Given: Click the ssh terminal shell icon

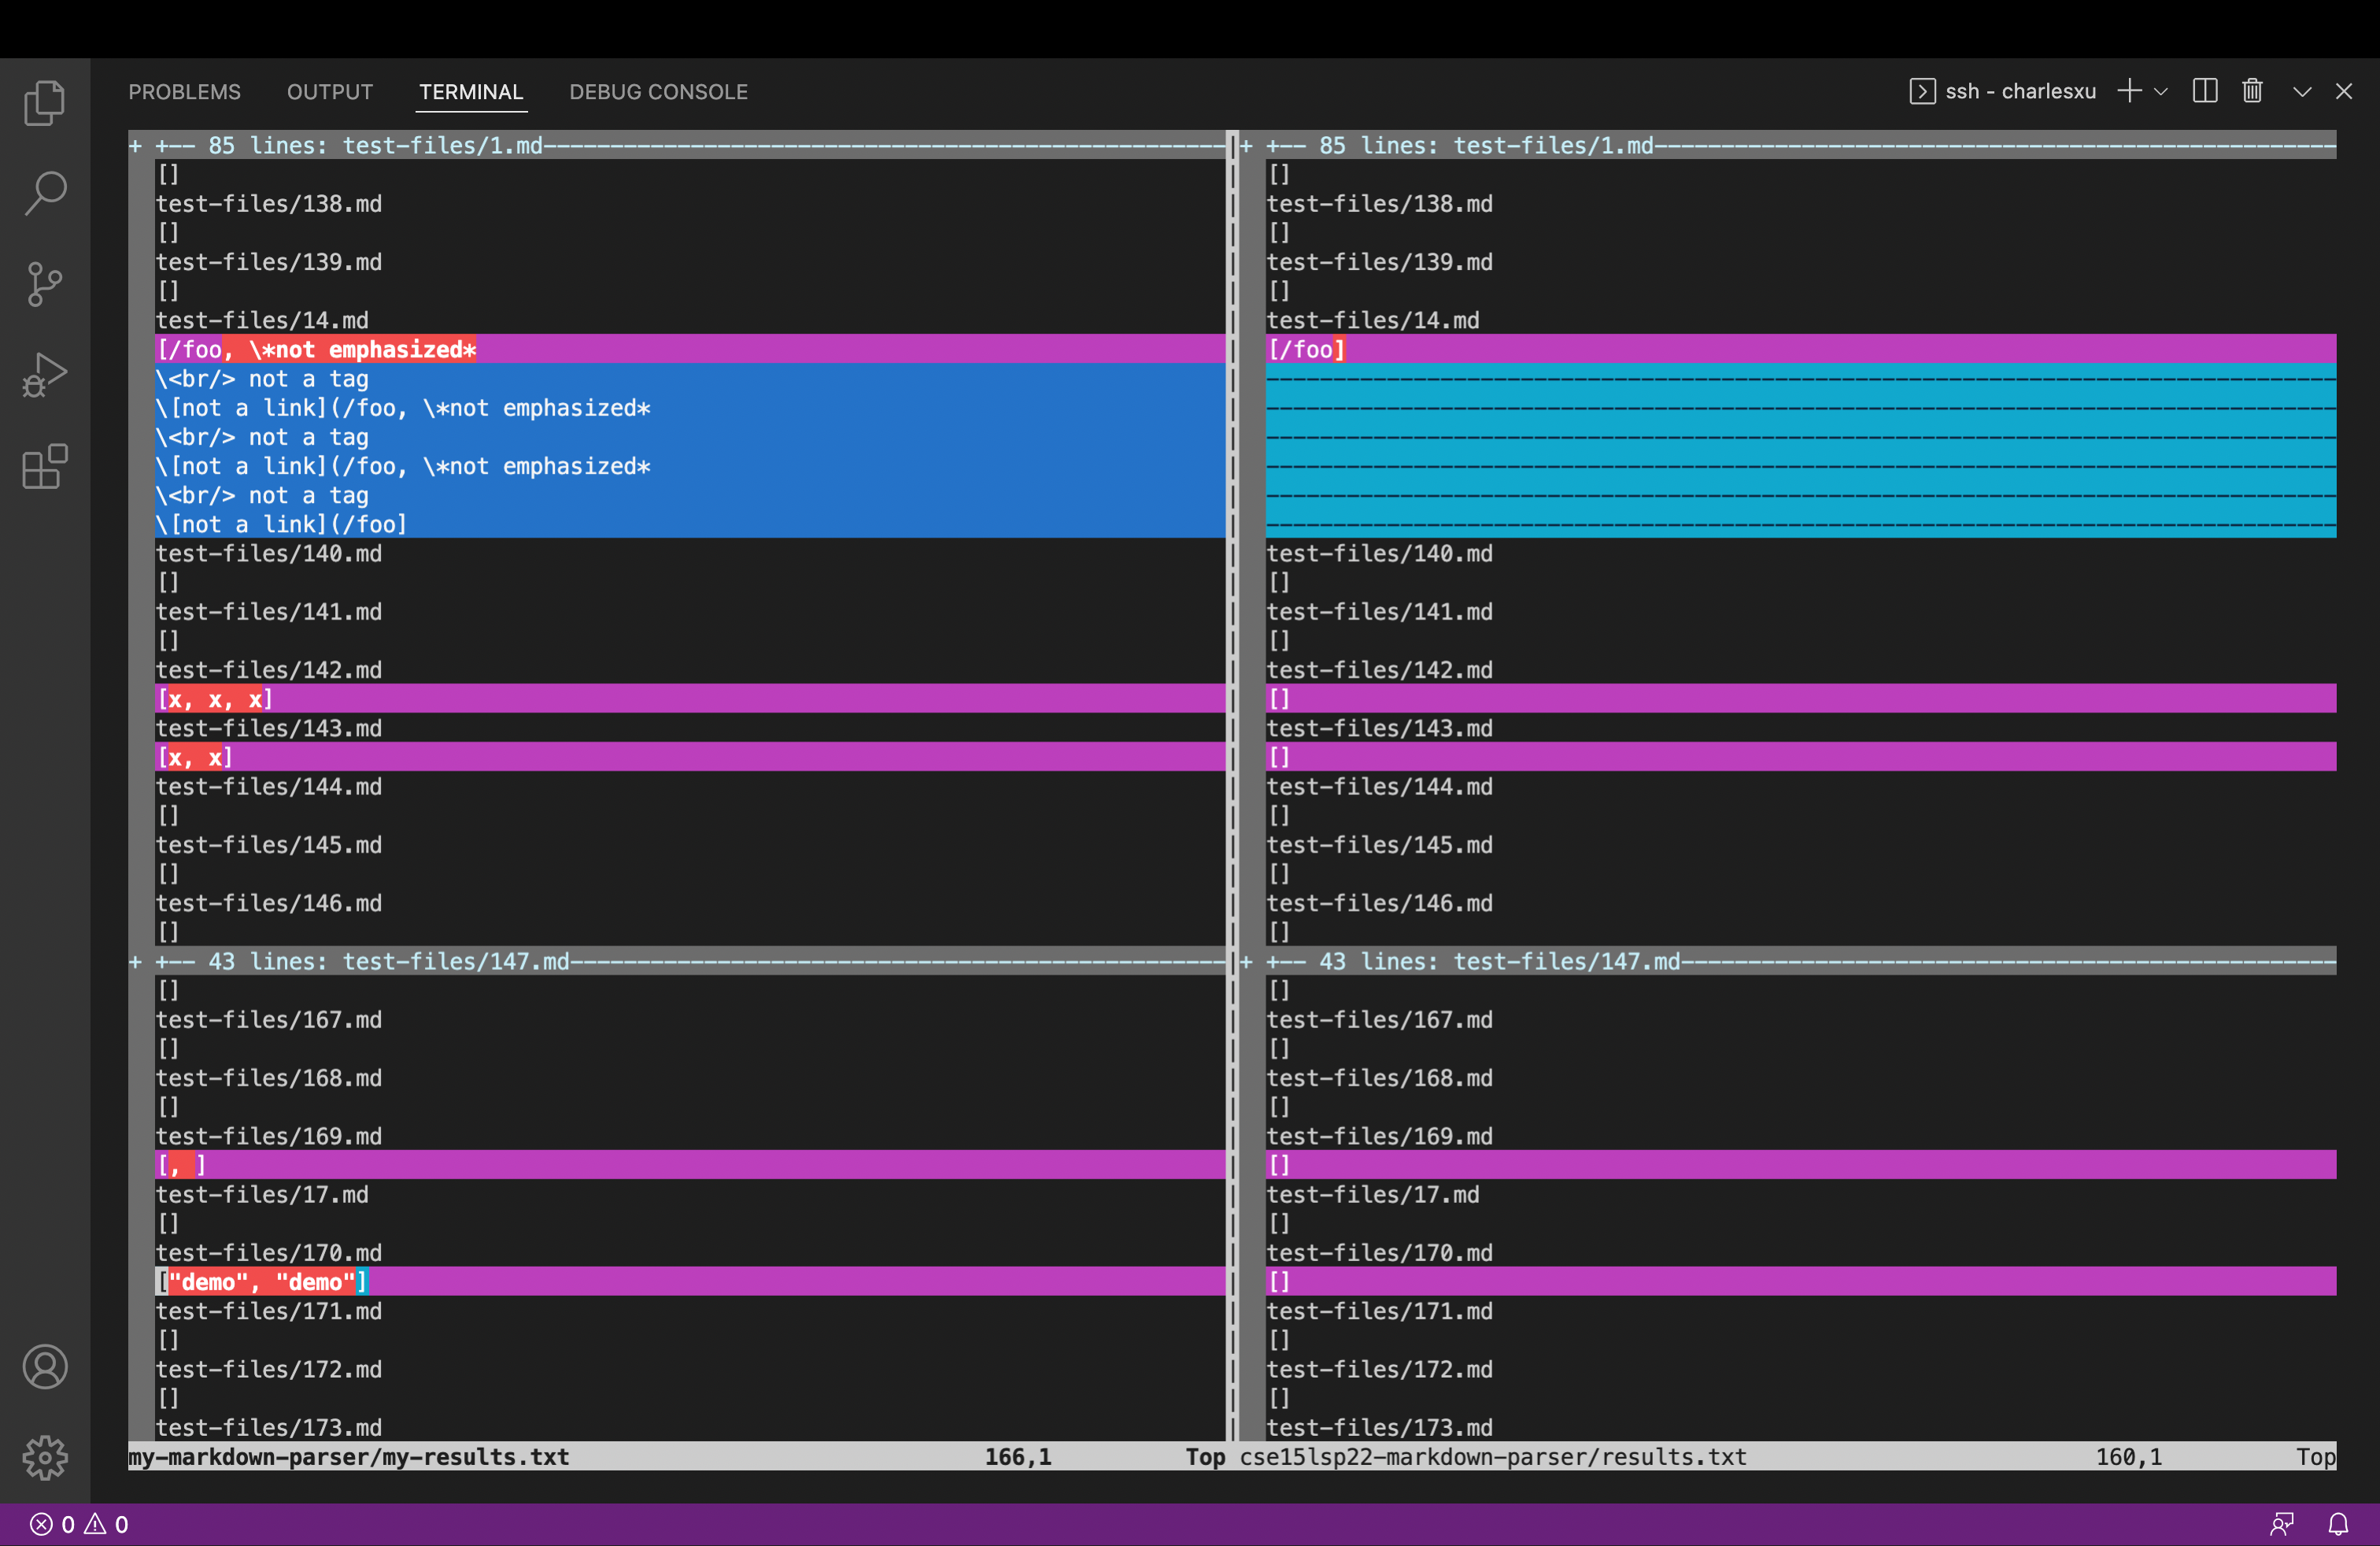Looking at the screenshot, I should (1921, 91).
